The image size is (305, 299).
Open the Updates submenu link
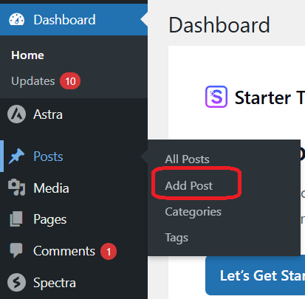[33, 81]
